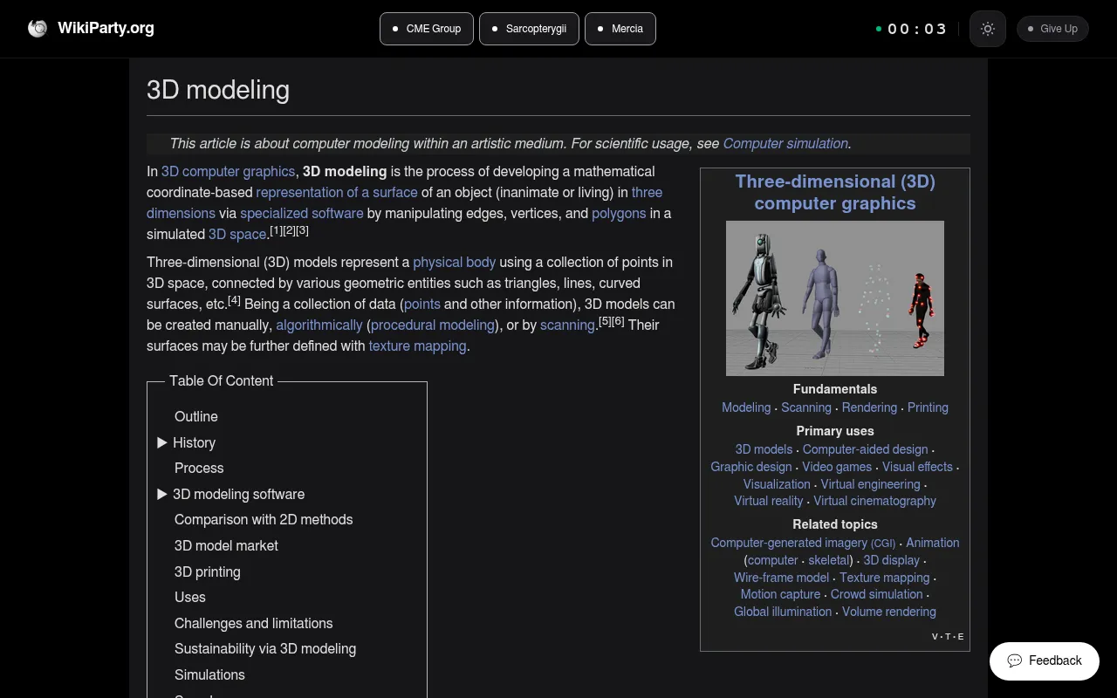Select the Mercia target tab
Image resolution: width=1117 pixels, height=698 pixels.
click(x=620, y=29)
